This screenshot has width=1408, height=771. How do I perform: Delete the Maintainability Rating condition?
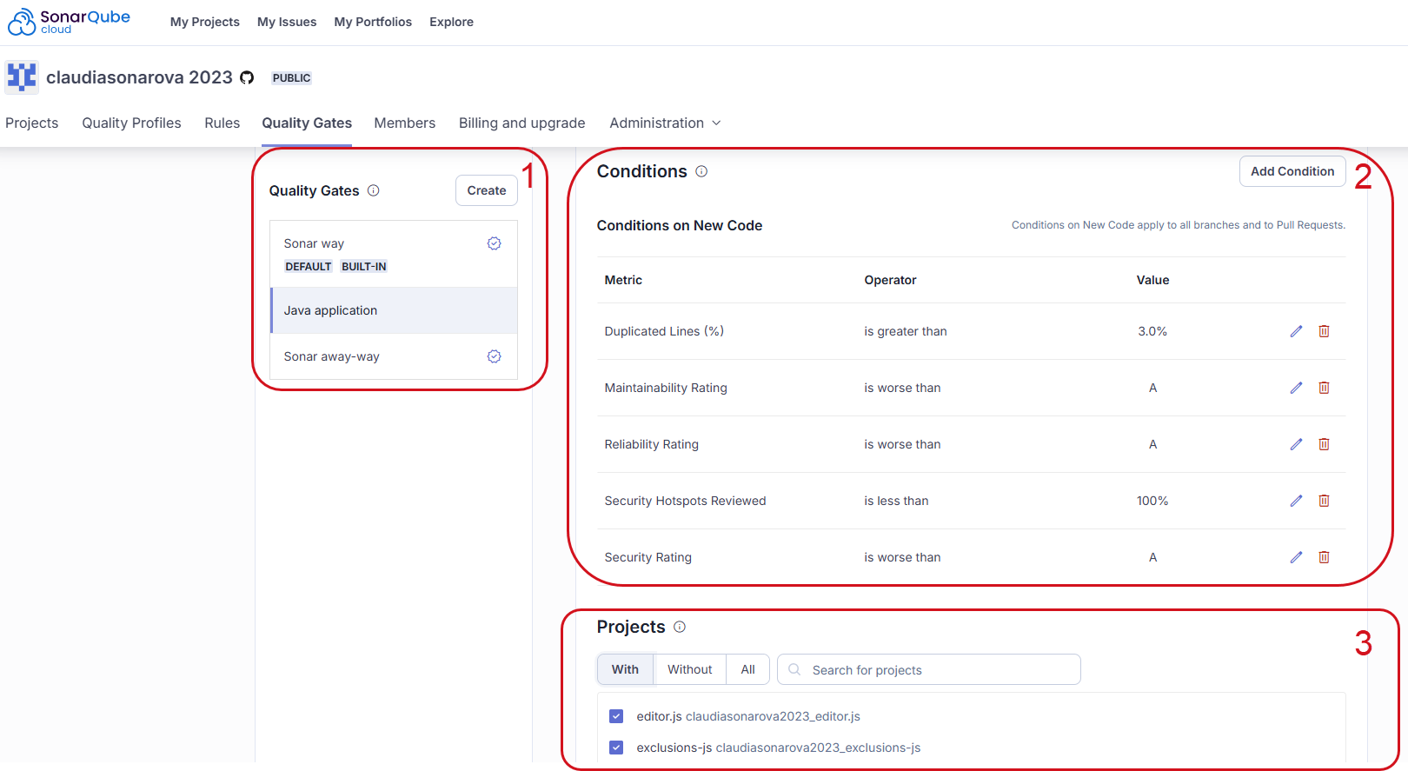click(1324, 388)
